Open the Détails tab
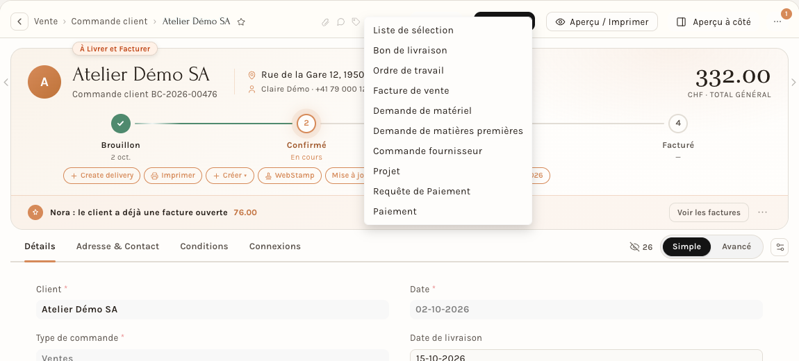This screenshot has height=361, width=799. (x=40, y=247)
